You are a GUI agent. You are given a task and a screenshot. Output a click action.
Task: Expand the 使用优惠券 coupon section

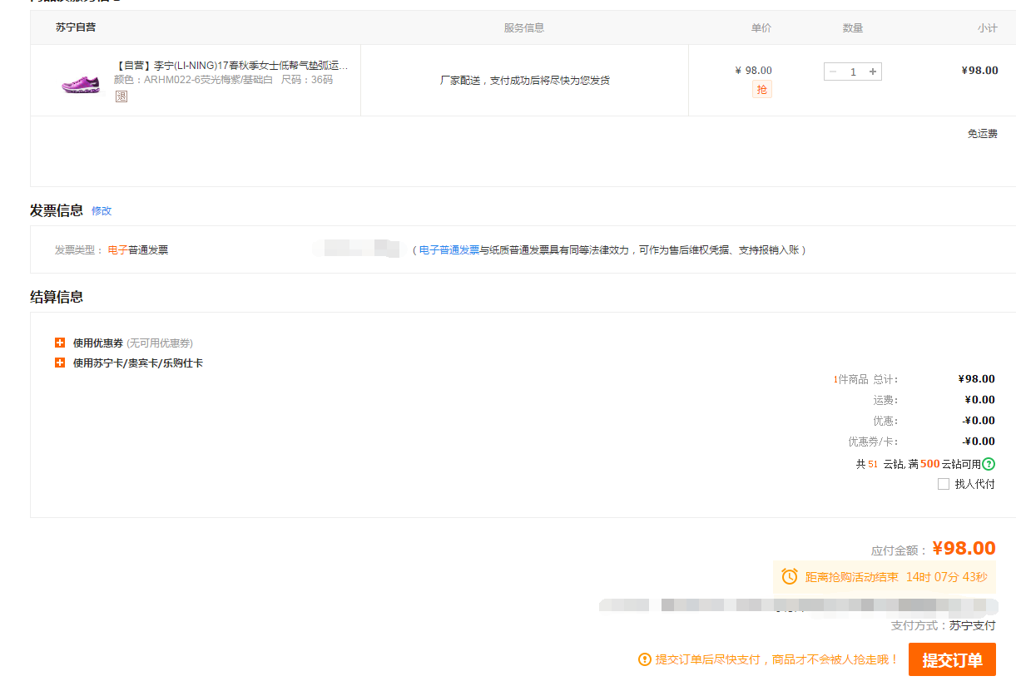pos(60,343)
